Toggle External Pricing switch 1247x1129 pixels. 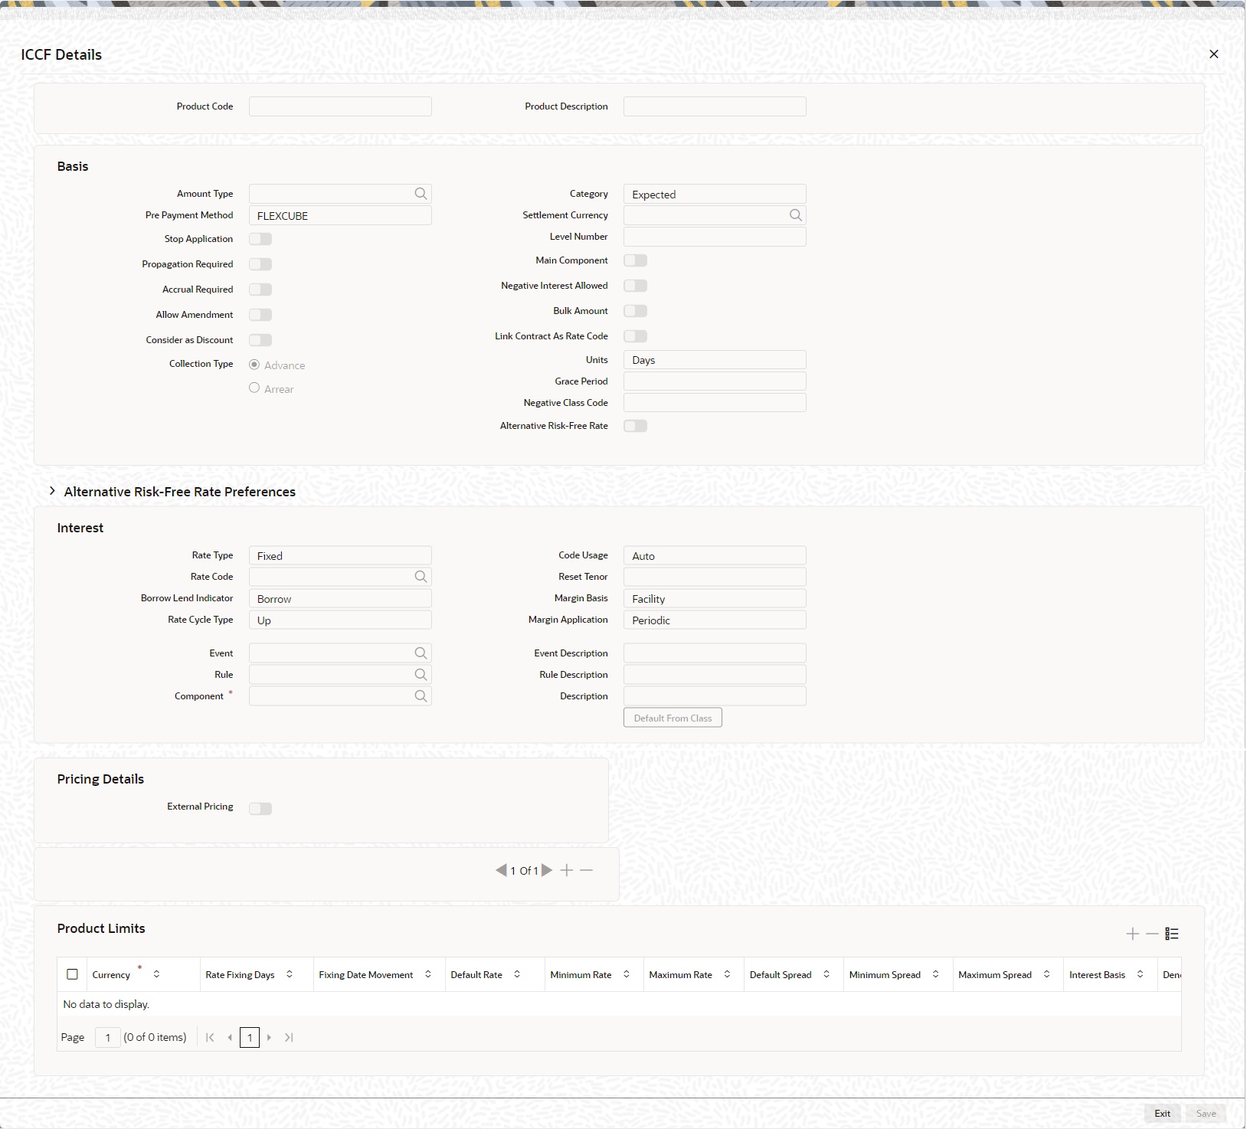click(260, 809)
